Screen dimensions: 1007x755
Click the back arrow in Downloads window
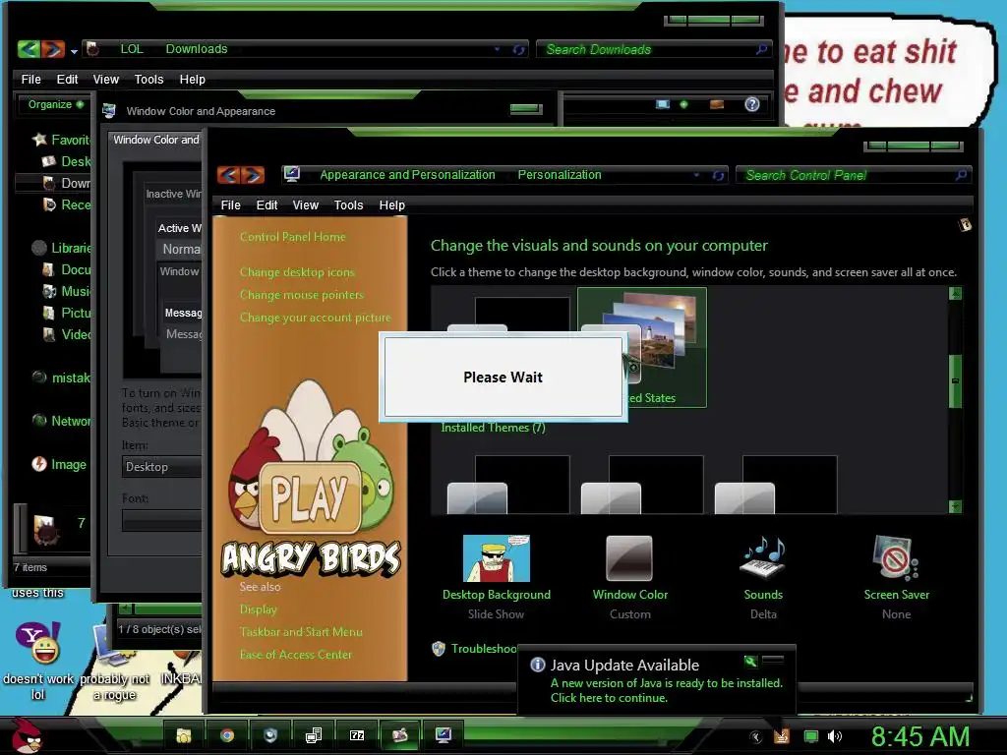click(29, 49)
